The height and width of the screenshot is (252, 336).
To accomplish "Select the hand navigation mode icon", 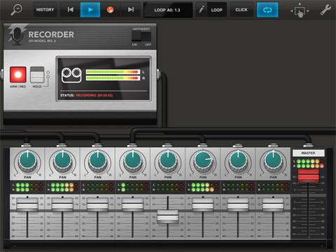I will [x=300, y=11].
